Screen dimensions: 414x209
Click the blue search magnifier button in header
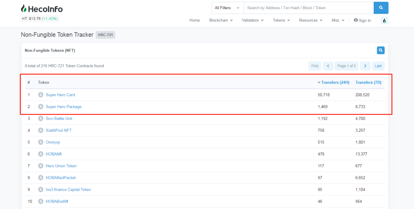point(381,8)
